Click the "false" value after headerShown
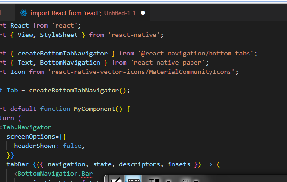287x182 pixels. pyautogui.click(x=72, y=146)
